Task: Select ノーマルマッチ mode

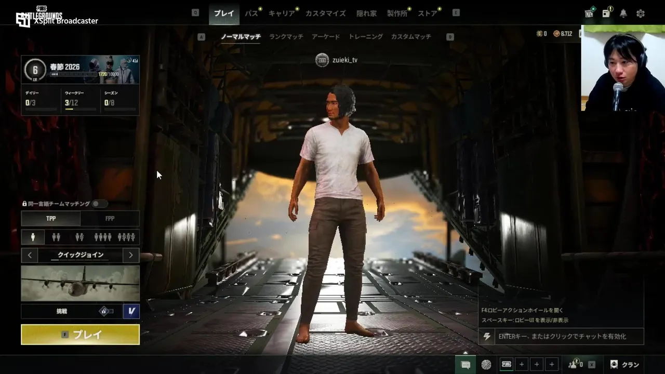Action: [241, 37]
